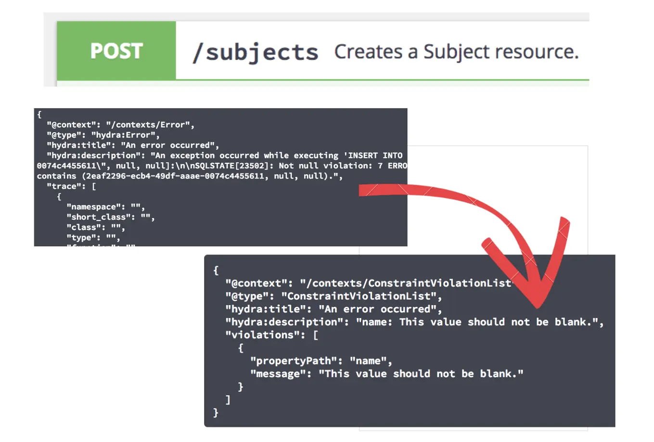This screenshot has width=654, height=442.
Task: Collapse the 'trace' array
Action: tap(70, 186)
